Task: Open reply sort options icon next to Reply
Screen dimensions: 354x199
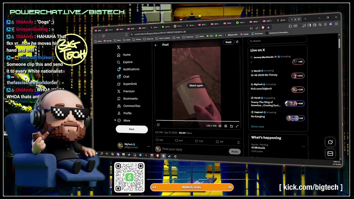Action: pos(237,42)
